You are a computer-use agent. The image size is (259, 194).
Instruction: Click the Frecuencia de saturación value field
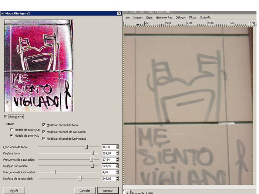coord(109,160)
